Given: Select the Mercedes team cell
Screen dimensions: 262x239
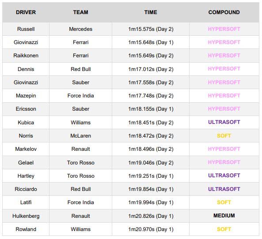Looking at the screenshot, I should [80, 29].
